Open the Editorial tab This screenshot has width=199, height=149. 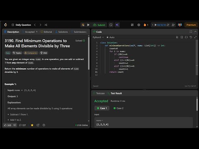coord(46,32)
